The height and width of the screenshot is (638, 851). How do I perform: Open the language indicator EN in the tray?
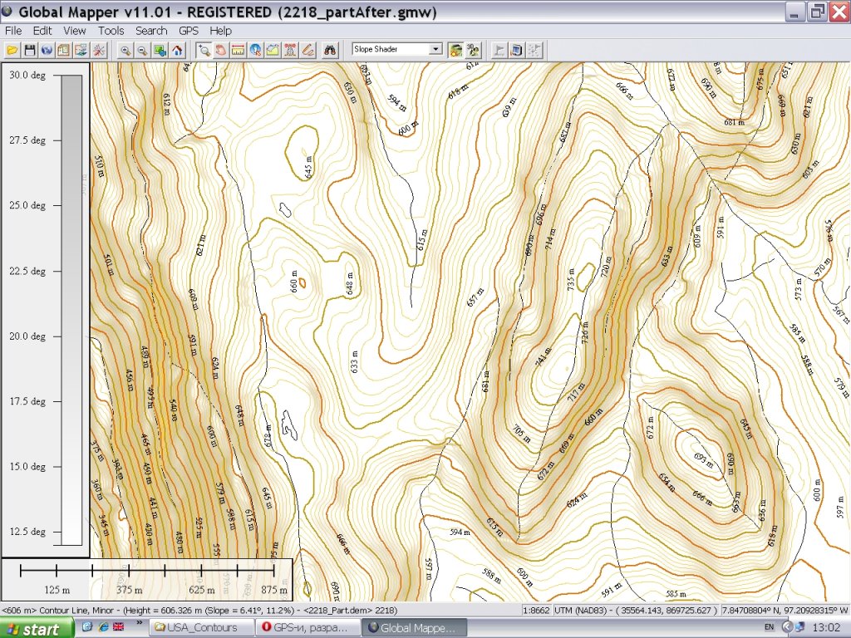point(769,628)
